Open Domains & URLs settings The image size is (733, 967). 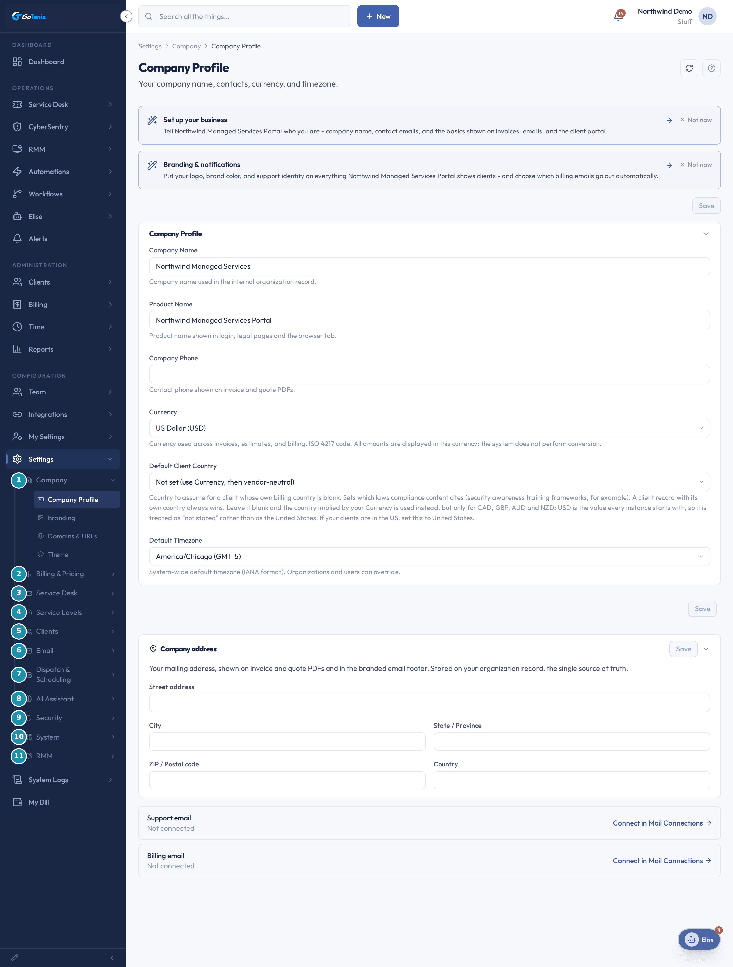(77, 536)
